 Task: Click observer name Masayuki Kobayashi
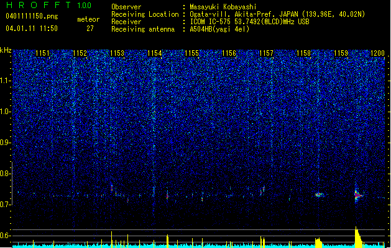(223, 7)
